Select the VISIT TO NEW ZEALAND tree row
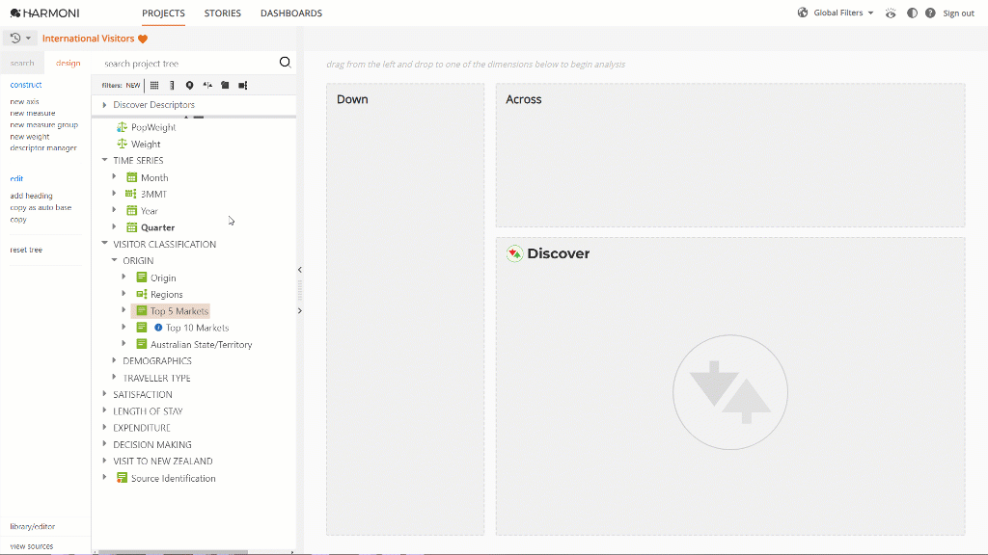The width and height of the screenshot is (988, 555). pos(162,462)
